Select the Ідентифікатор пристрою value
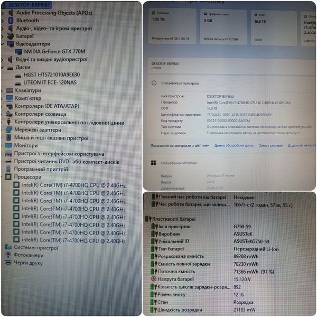Viewport: 317px width, 317px height. pyautogui.click(x=239, y=115)
